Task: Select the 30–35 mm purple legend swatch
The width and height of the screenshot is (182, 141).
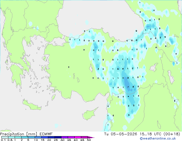Action: pyautogui.click(x=65, y=137)
